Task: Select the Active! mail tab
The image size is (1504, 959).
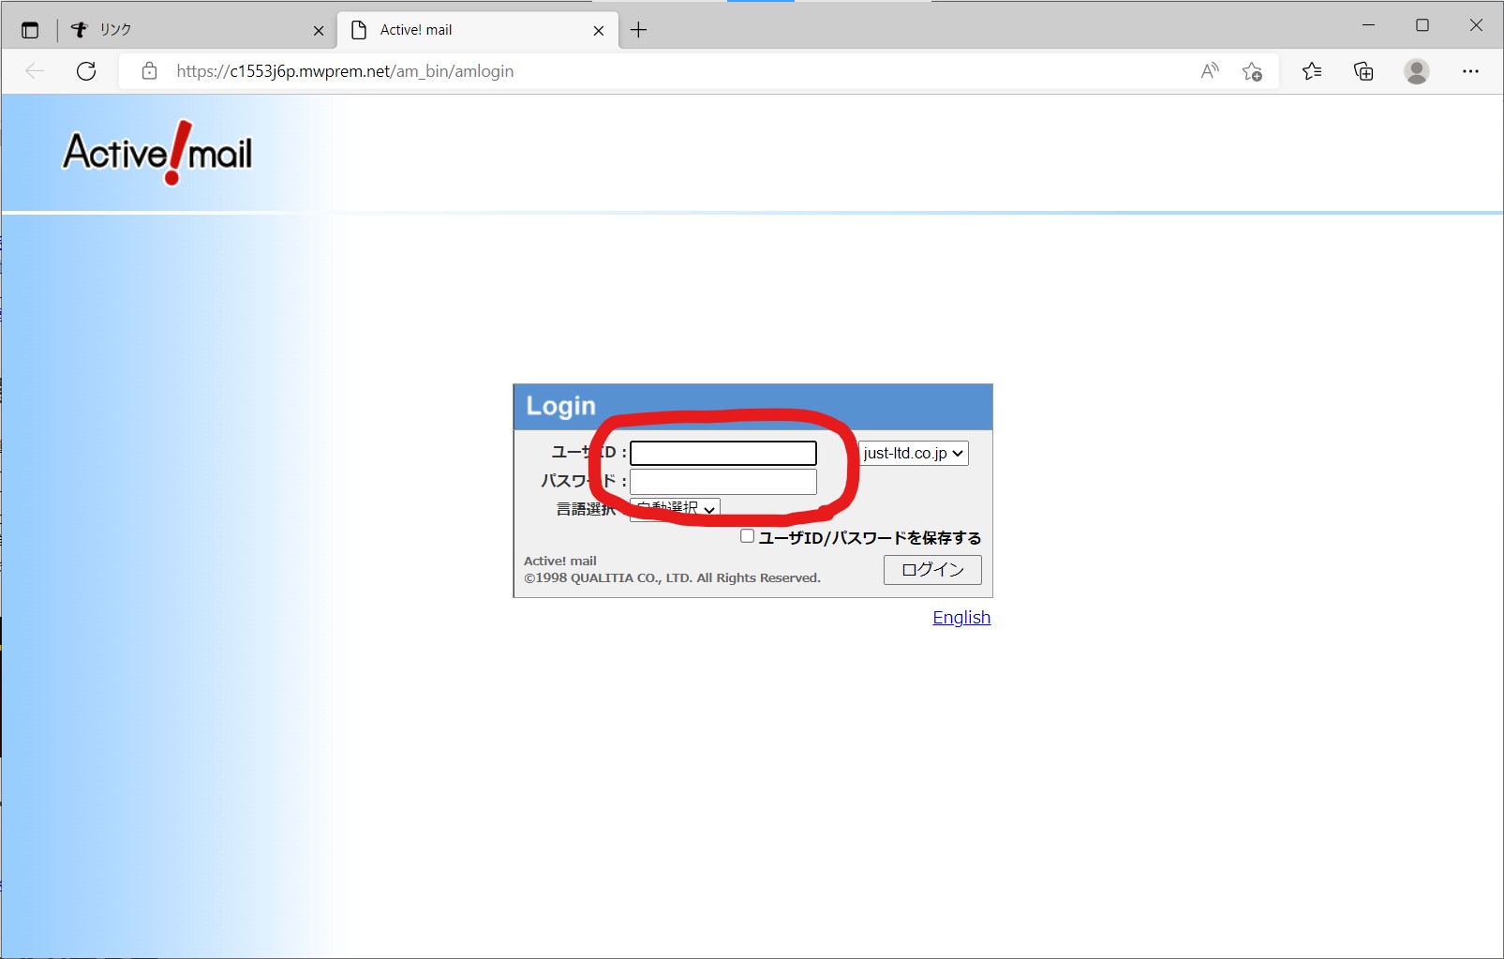Action: coord(478,30)
